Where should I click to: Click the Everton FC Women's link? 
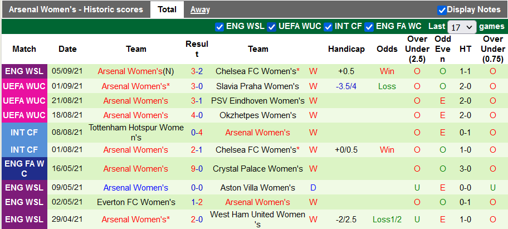point(136,202)
